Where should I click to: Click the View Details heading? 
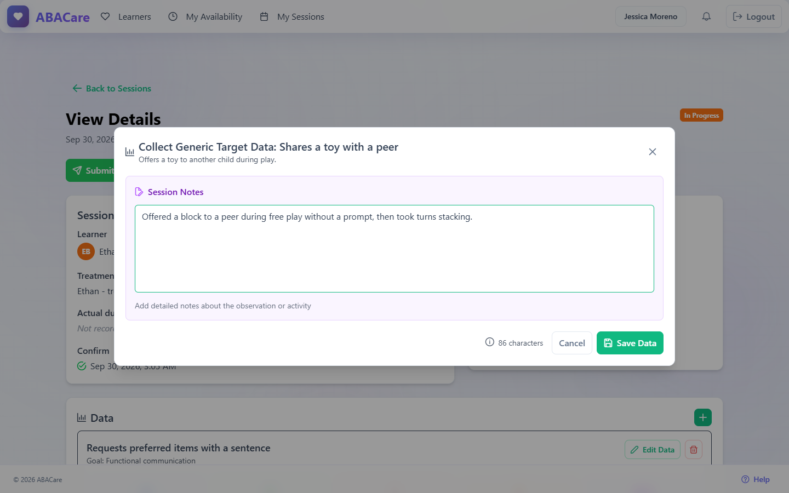113,119
